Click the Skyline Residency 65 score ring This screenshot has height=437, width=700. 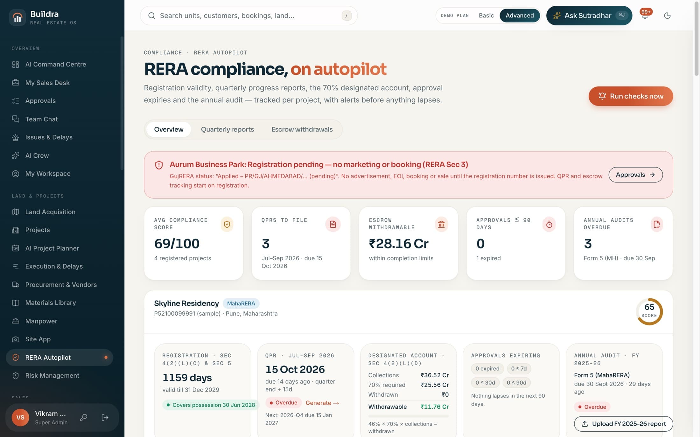tap(649, 311)
